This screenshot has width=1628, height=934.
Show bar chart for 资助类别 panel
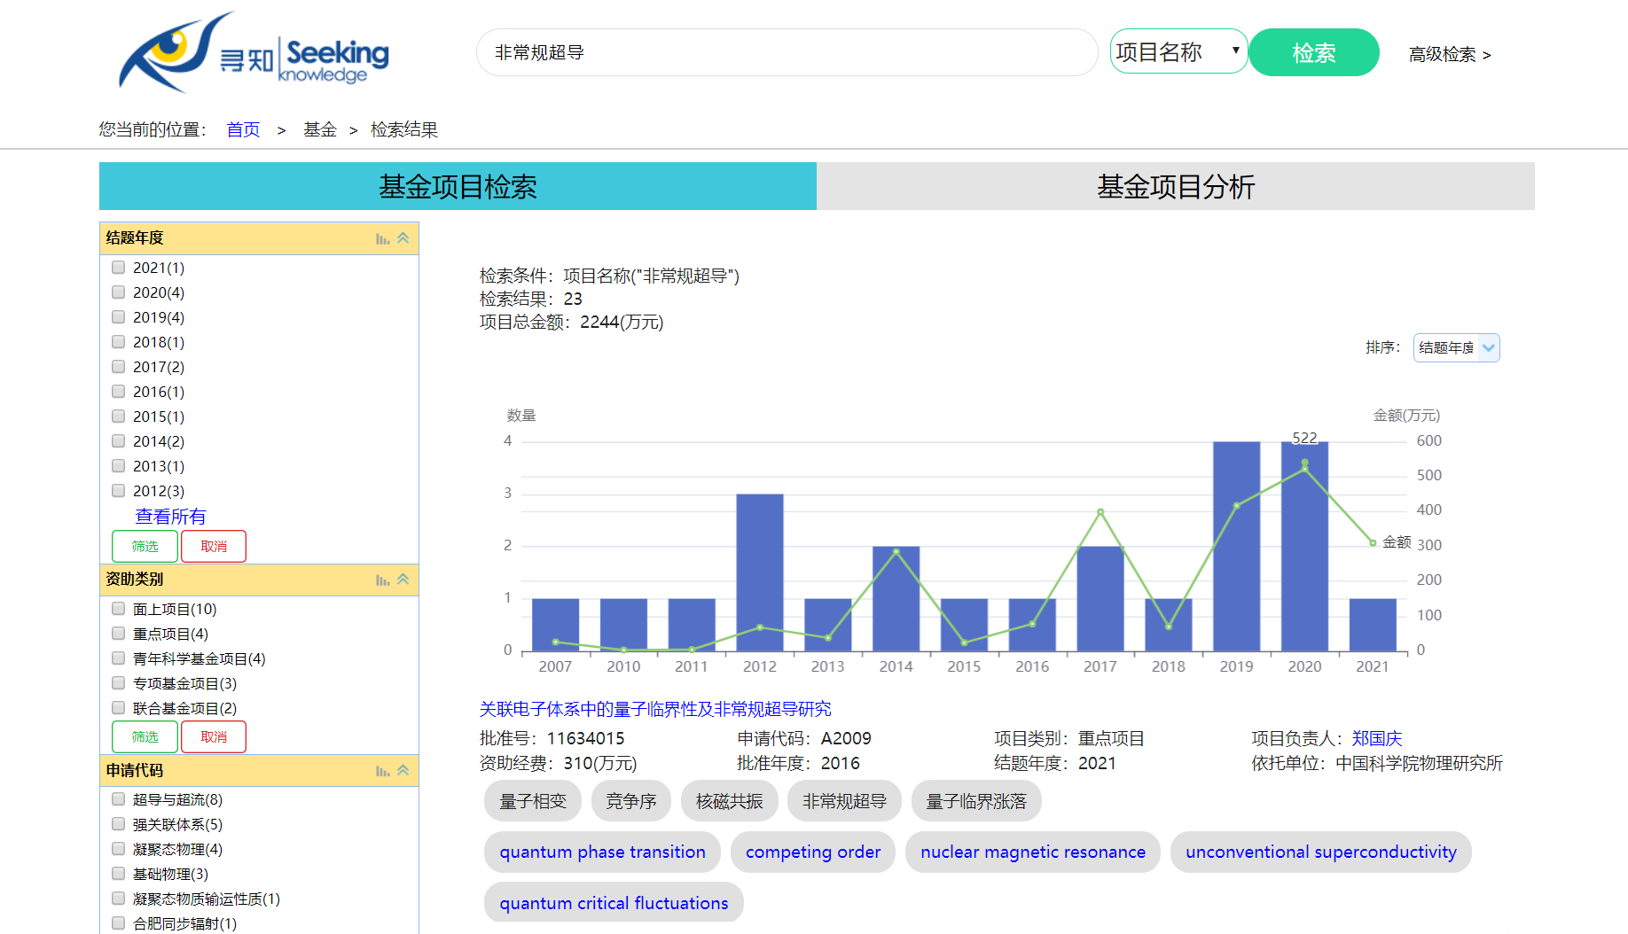(x=382, y=580)
